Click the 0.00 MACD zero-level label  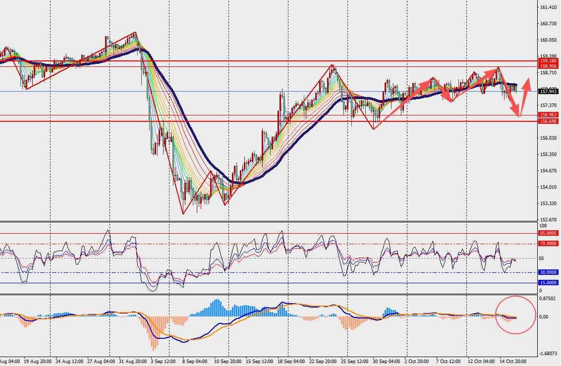coord(544,316)
